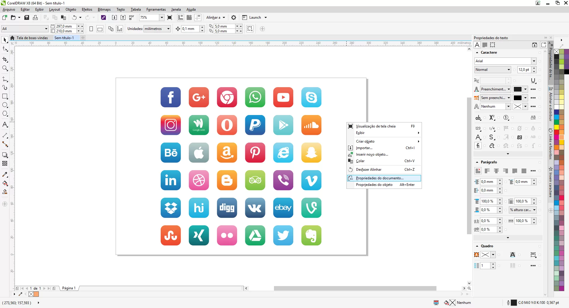The height and width of the screenshot is (308, 569).
Task: Click the Publish to PDF icon
Action: (x=132, y=17)
